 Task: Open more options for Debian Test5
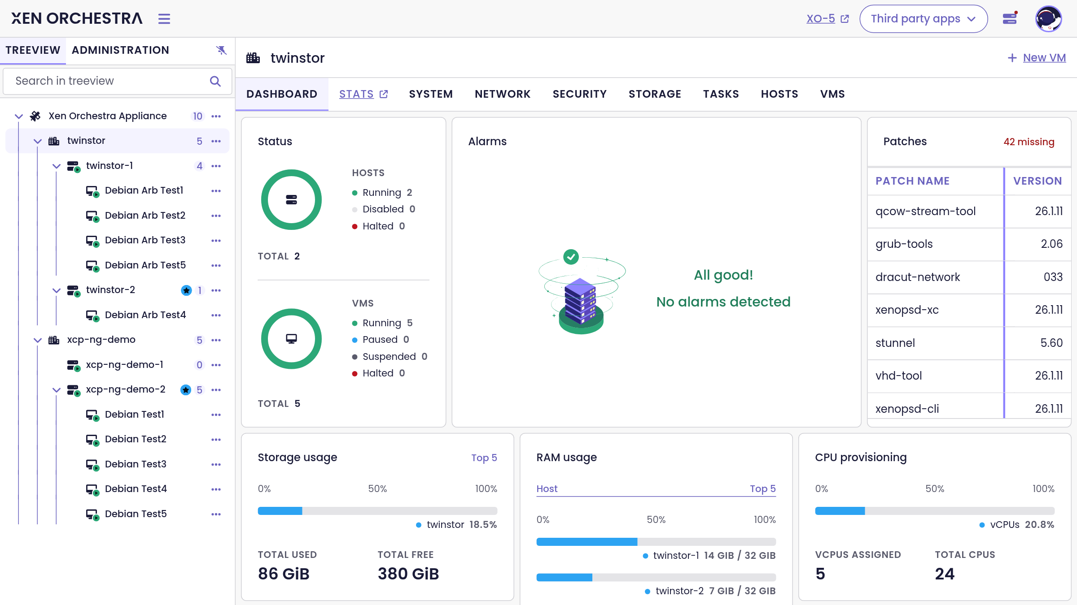(216, 514)
